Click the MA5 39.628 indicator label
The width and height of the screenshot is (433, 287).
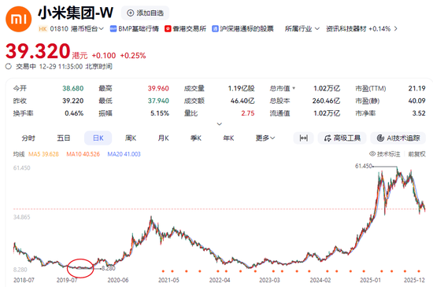pyautogui.click(x=43, y=154)
